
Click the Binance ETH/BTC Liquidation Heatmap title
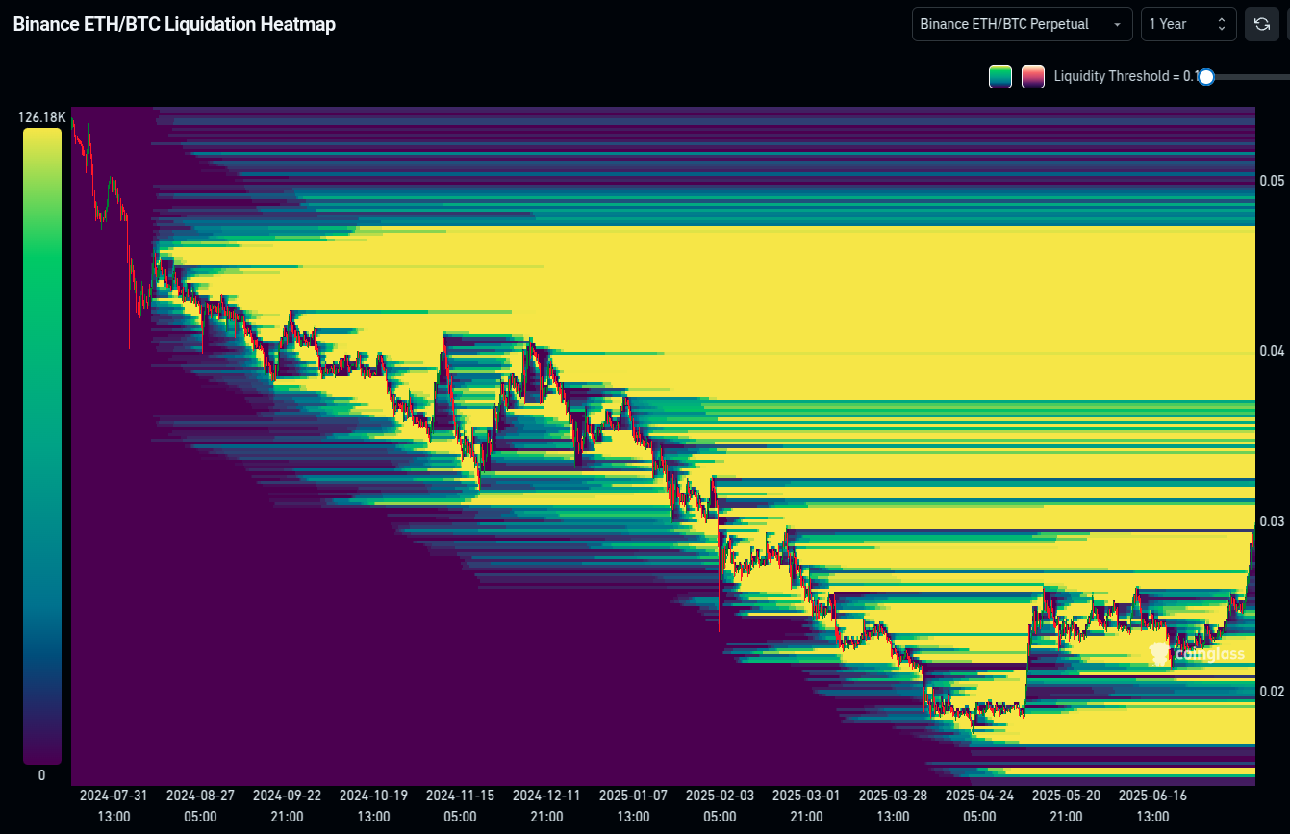tap(174, 25)
